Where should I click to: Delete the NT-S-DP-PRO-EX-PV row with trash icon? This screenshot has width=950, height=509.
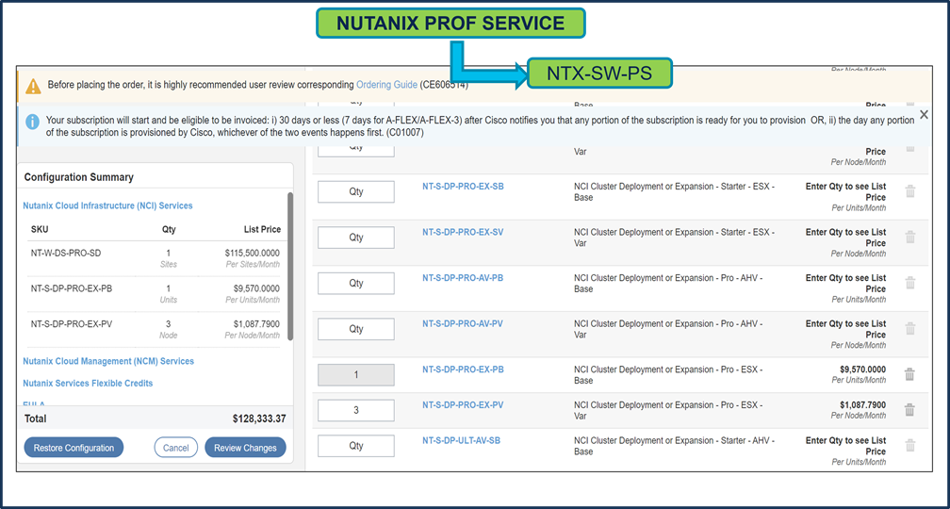tap(909, 410)
